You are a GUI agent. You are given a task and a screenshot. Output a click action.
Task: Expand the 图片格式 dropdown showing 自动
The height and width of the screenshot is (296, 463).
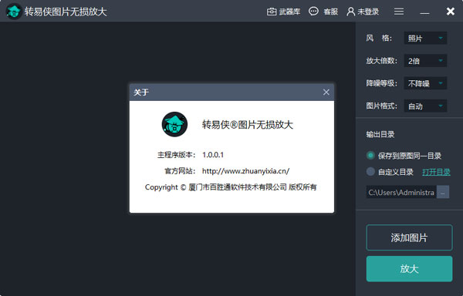point(425,106)
